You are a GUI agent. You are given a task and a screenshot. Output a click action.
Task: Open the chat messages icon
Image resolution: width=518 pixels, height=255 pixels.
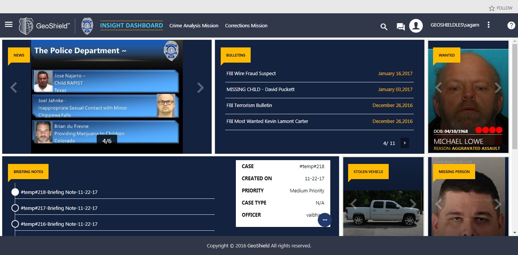[400, 27]
